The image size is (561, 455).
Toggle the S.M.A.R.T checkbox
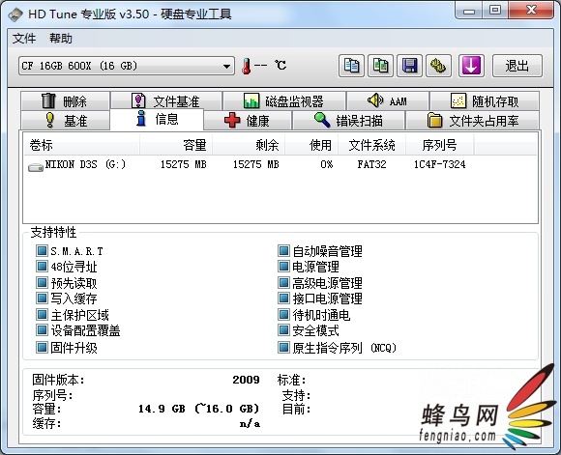pos(42,251)
